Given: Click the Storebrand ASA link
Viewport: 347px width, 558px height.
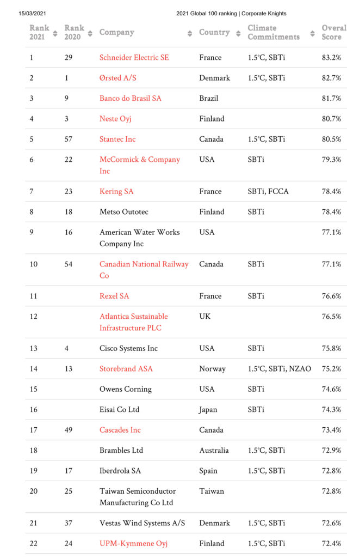Looking at the screenshot, I should pos(126,369).
